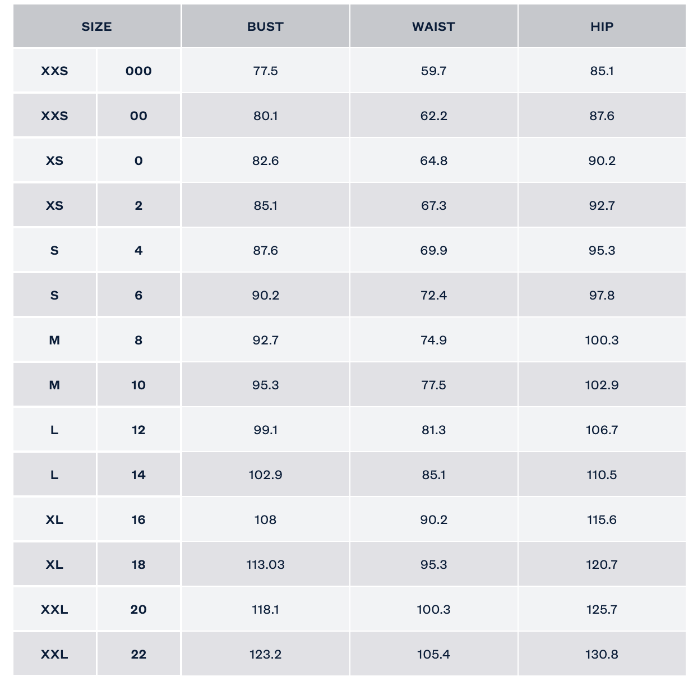Screen dimensions: 693x690
Task: Click the WAIST column header
Action: 433,26
